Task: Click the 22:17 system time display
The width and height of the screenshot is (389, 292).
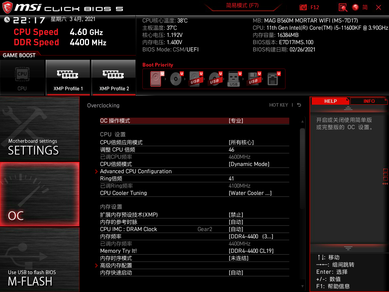Action: (29, 20)
